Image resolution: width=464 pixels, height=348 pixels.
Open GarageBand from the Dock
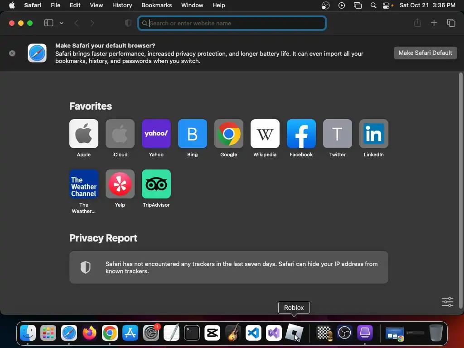click(x=233, y=333)
